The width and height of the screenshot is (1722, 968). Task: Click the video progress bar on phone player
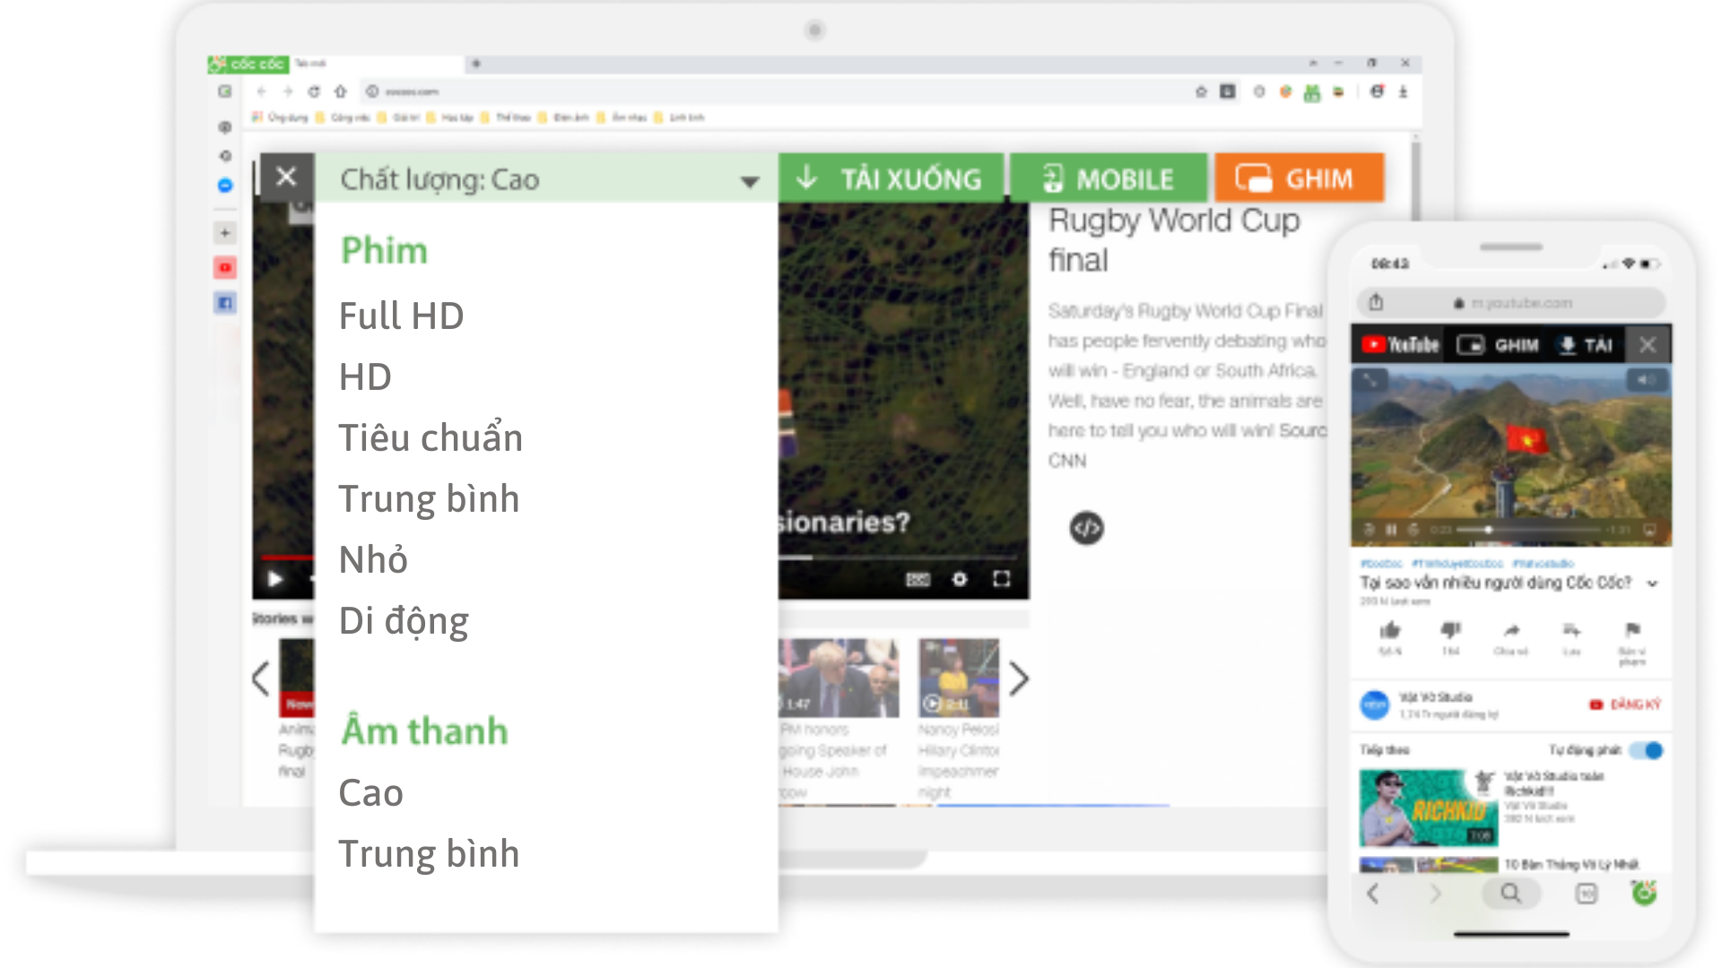tap(1525, 529)
